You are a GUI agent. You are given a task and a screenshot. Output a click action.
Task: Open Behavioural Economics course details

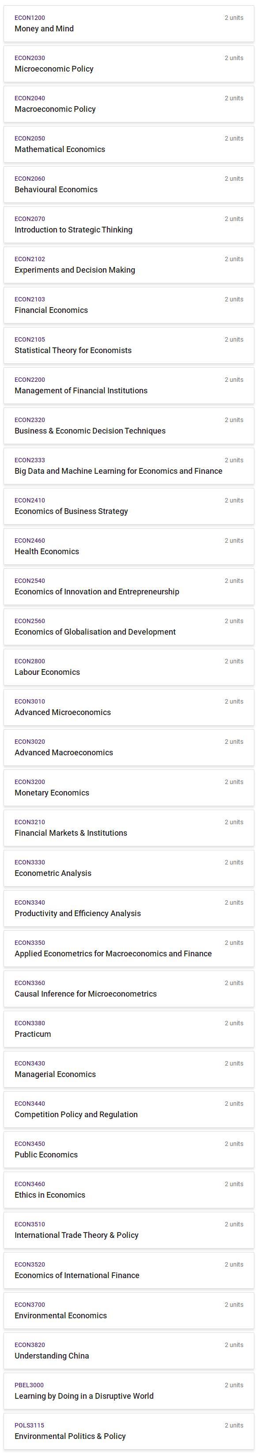[x=128, y=185]
